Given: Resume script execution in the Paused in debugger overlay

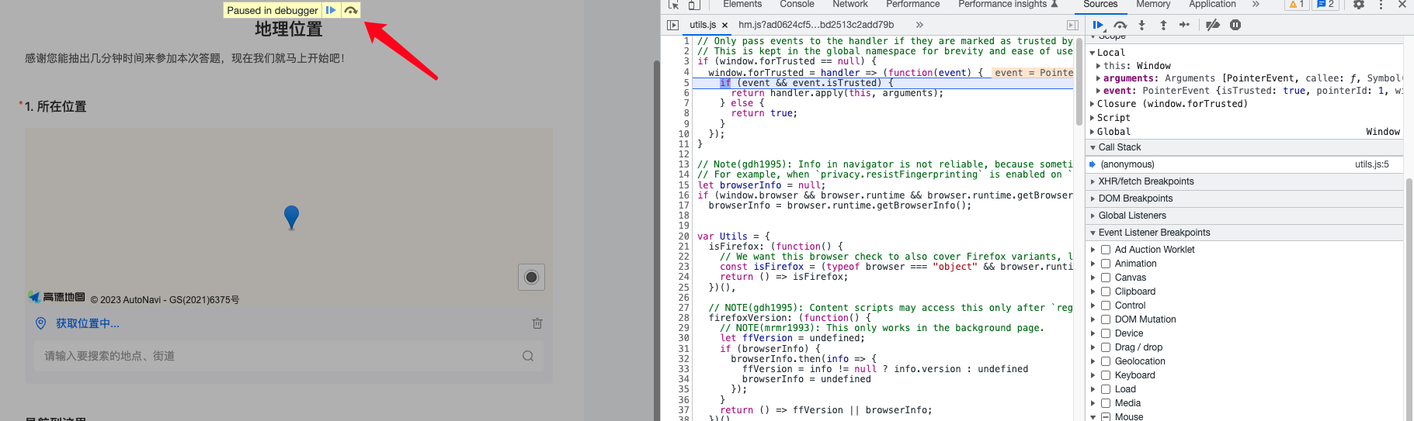Looking at the screenshot, I should 331,10.
